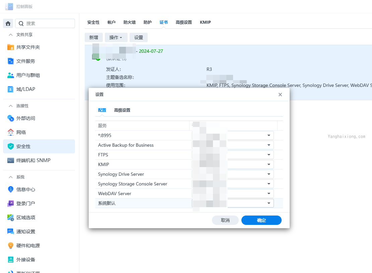Open Info Center (信息中心) icon

tap(11, 189)
